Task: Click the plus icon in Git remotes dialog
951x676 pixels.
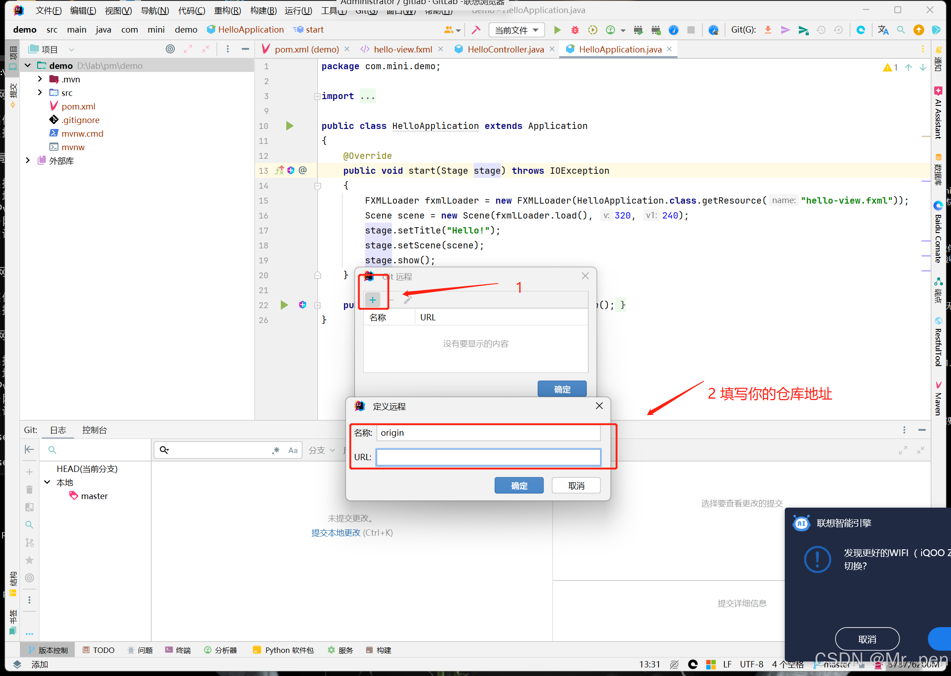Action: tap(372, 300)
